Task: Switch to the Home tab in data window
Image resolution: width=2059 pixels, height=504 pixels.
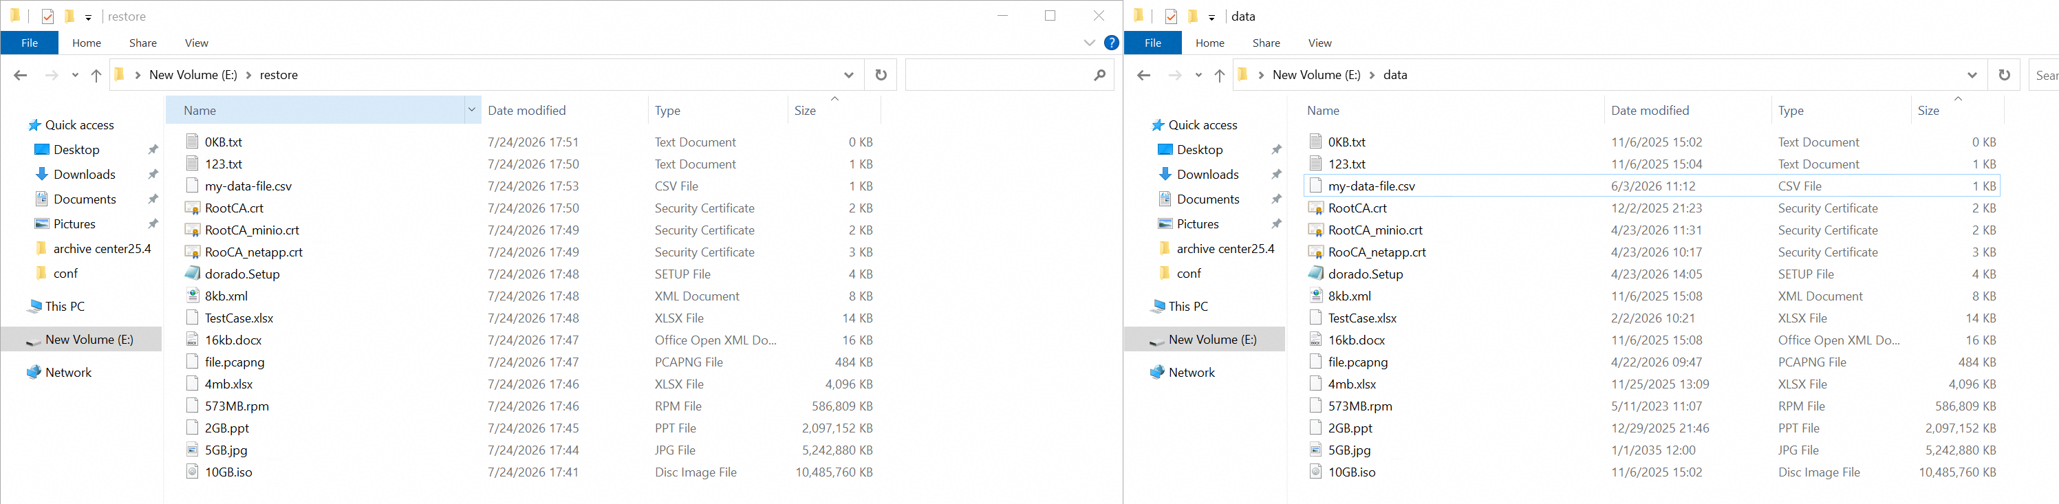Action: (1210, 43)
